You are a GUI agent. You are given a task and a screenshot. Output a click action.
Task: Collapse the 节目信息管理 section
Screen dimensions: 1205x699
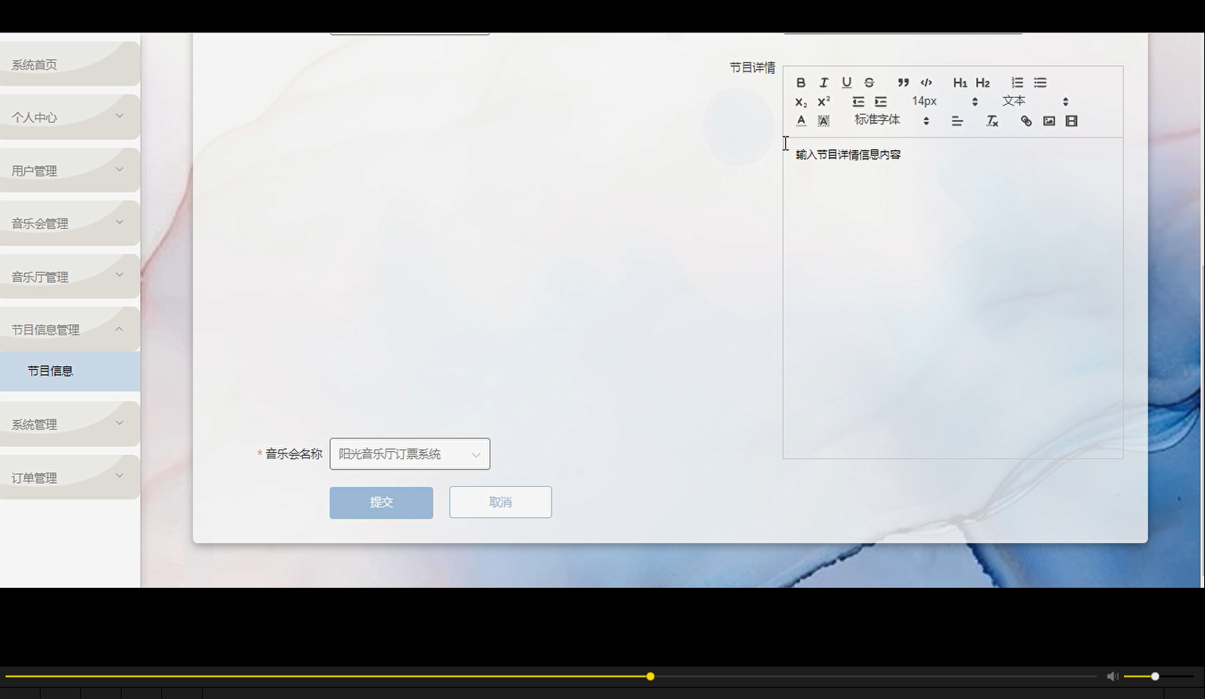[70, 328]
